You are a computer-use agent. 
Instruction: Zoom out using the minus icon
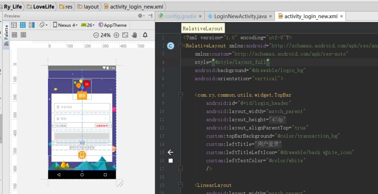pos(96,35)
